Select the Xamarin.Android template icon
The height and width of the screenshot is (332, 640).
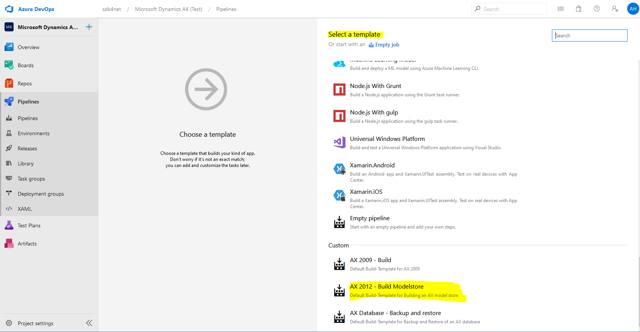pyautogui.click(x=339, y=169)
